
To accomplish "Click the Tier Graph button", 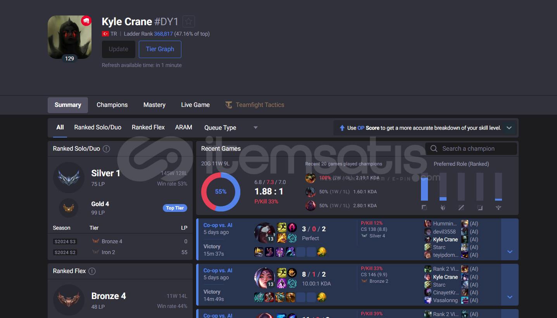I will point(160,49).
